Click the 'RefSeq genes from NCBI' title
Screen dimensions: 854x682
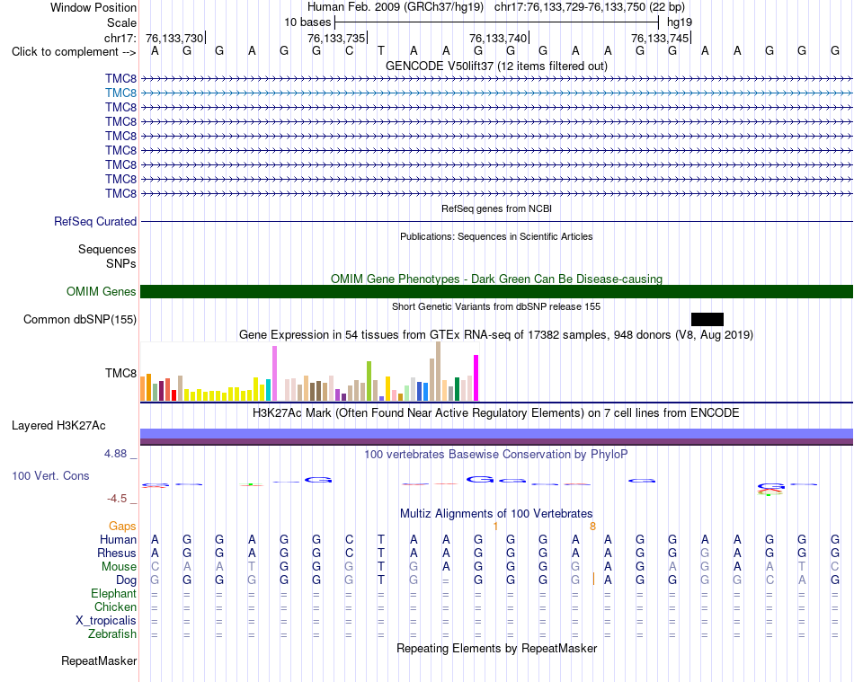click(x=496, y=208)
